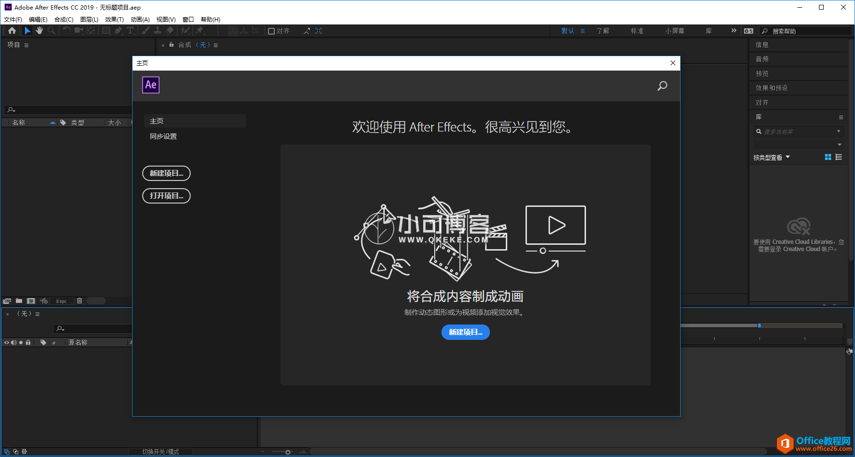Image resolution: width=855 pixels, height=457 pixels.
Task: Open the timeline (无) panel menu
Action: 37,314
